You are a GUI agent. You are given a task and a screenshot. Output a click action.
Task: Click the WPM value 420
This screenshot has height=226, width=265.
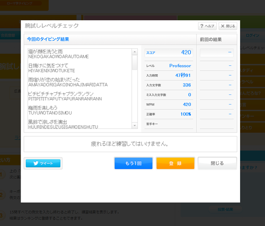[187, 105]
